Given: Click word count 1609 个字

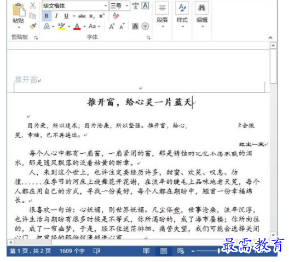Looking at the screenshot, I should pos(72,251).
